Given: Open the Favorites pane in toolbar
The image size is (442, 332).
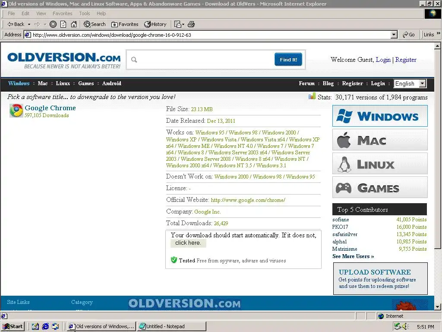Looking at the screenshot, I should pyautogui.click(x=125, y=24).
